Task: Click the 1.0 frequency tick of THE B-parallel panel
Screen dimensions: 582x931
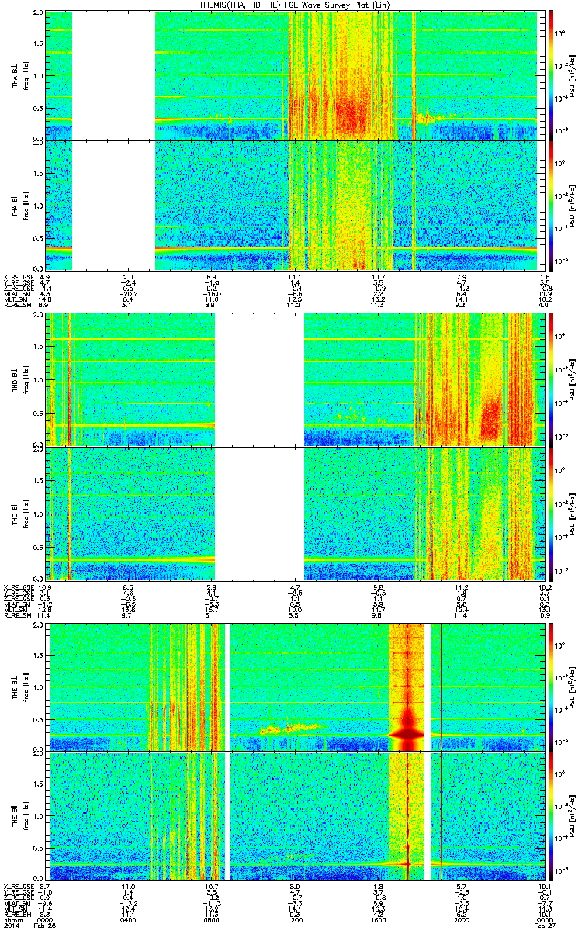Action: 39,815
